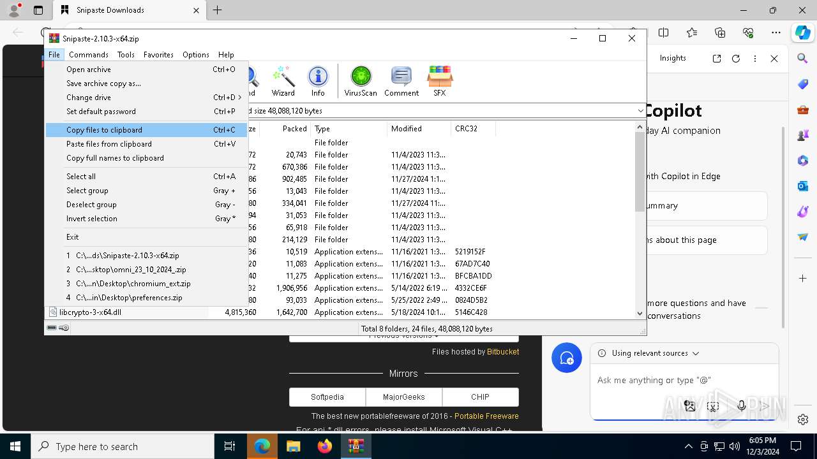Image resolution: width=817 pixels, height=459 pixels.
Task: Open Edge sidebar Tools briefcase icon
Action: [802, 110]
